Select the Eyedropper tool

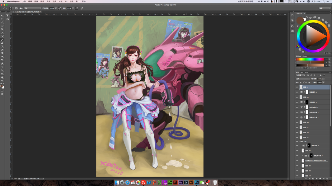point(2,33)
